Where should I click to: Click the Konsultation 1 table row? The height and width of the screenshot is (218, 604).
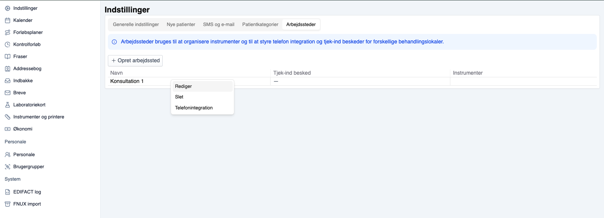point(127,81)
